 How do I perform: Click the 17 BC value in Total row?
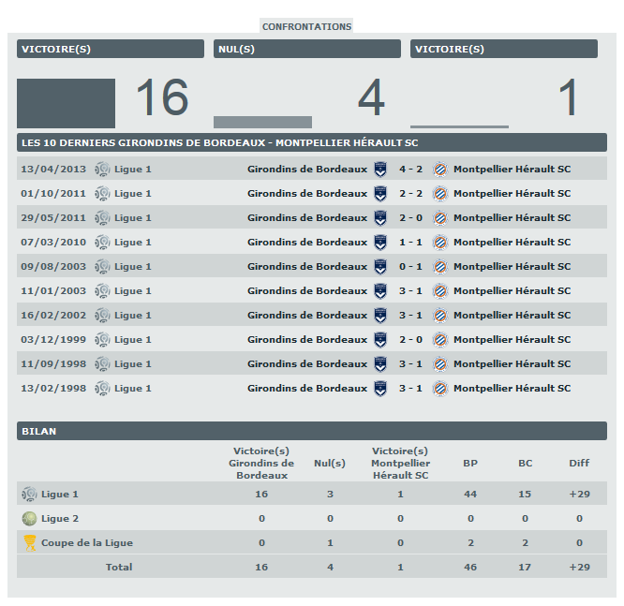tap(525, 567)
